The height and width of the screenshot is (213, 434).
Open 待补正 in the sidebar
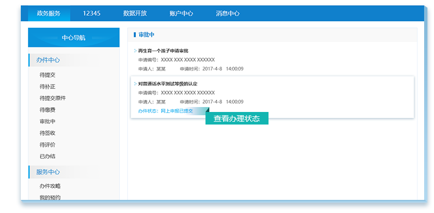coord(47,87)
